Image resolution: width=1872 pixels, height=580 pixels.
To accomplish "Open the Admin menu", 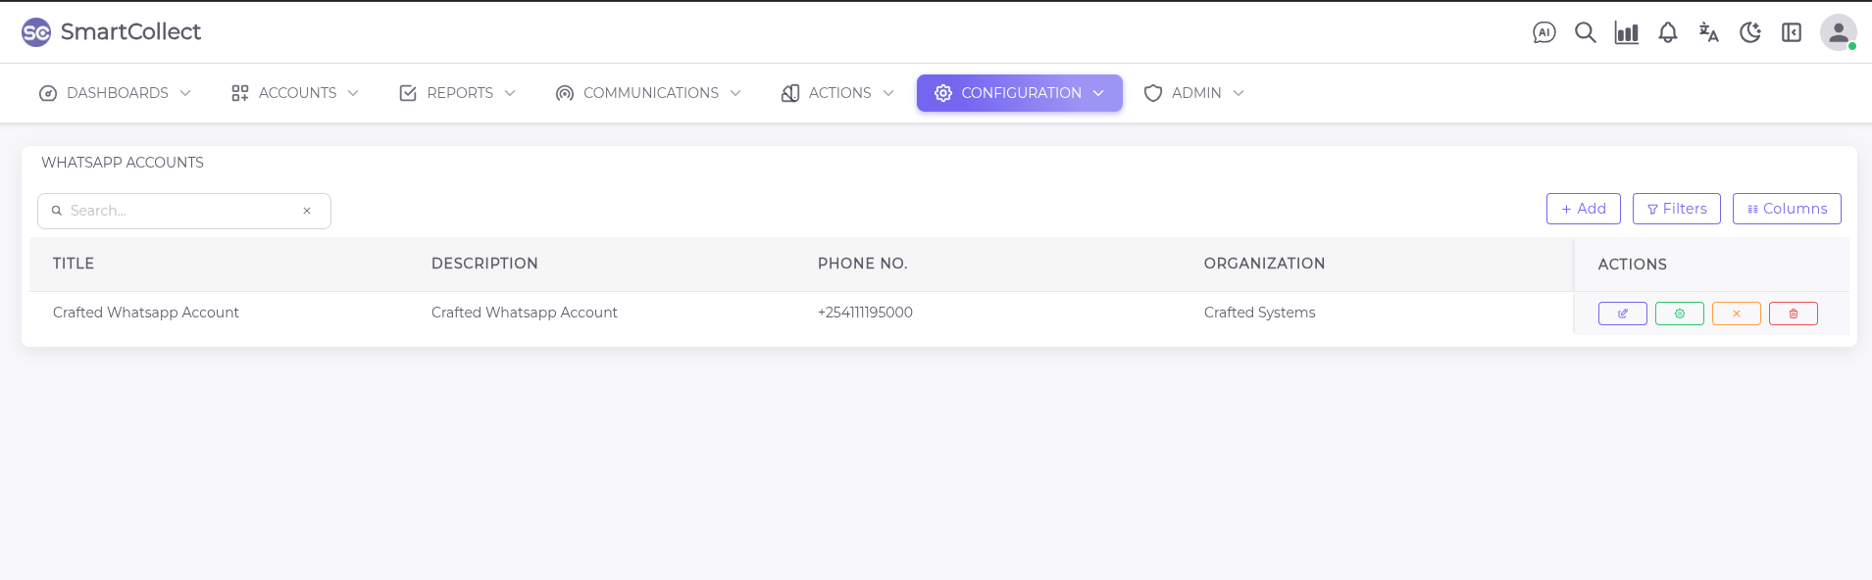I will click(x=1193, y=93).
